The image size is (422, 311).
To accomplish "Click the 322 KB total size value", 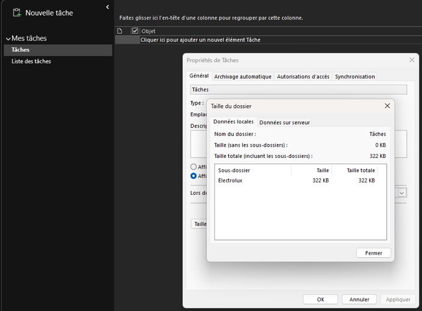I will coord(378,156).
